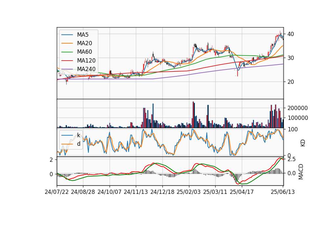This screenshot has height=226, width=315.
Task: Click the k legend label in KD panel
Action: [x=78, y=135]
